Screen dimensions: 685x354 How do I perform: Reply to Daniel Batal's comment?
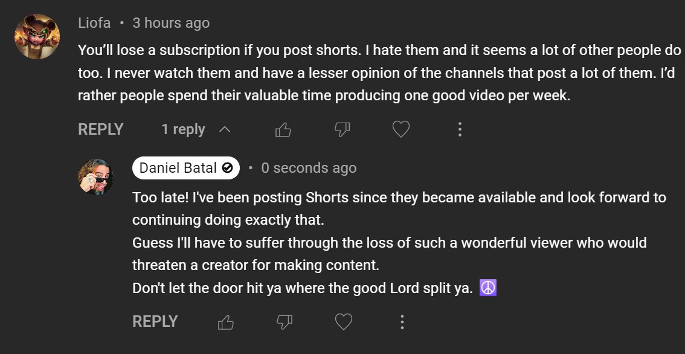(x=155, y=321)
